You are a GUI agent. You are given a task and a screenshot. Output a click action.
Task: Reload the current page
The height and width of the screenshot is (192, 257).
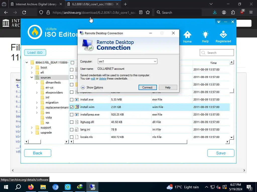point(24,12)
